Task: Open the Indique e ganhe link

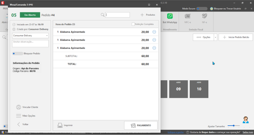Action: coord(176,132)
